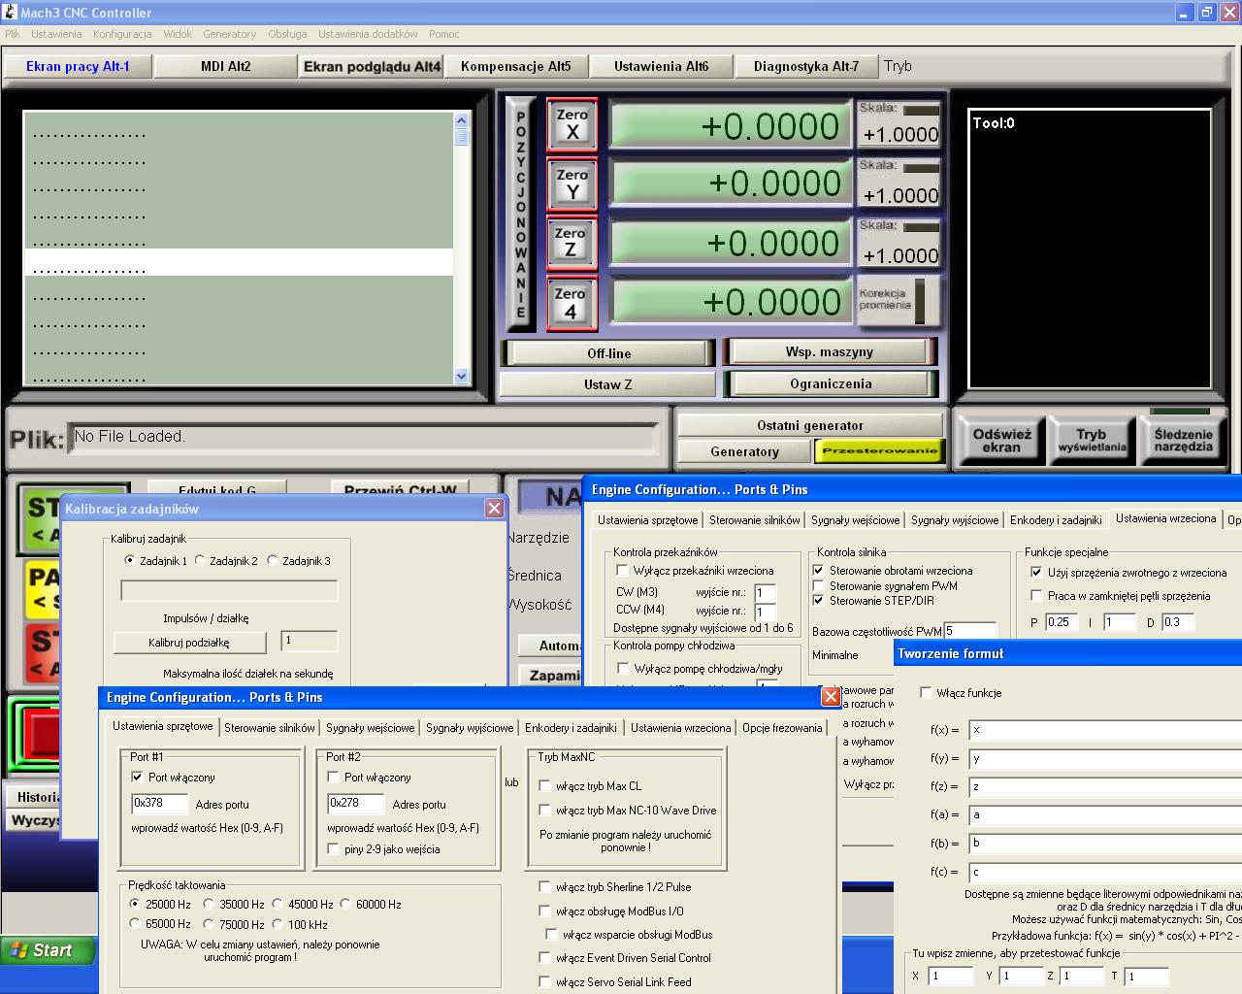
Task: Open the Windows Start menu
Action: click(x=48, y=950)
